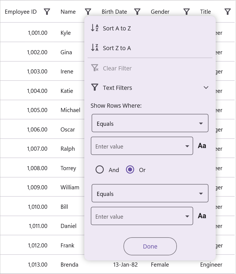Enable the And condition instead of Or
Screen dimensions: 236x274
(100, 170)
